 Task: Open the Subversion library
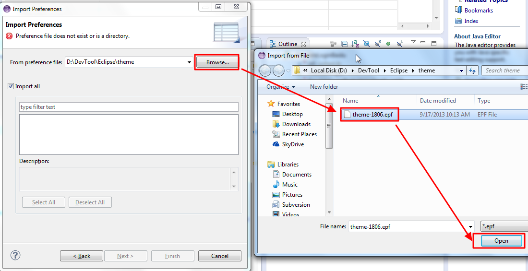click(x=296, y=205)
